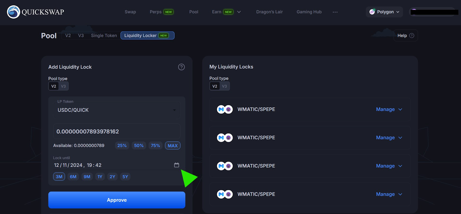Viewport: 461px width, 214px height.
Task: Click the Available: 0.0000000789 text
Action: pyautogui.click(x=79, y=146)
